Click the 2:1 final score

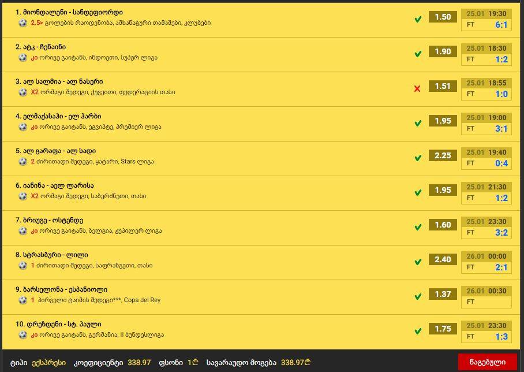tap(501, 267)
